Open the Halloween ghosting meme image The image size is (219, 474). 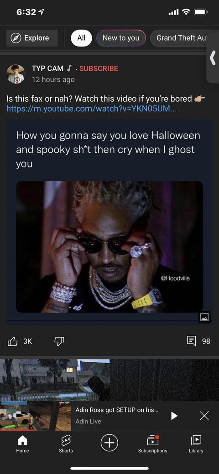(x=109, y=247)
